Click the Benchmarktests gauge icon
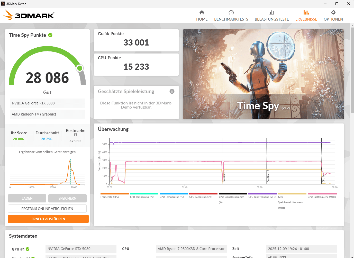 pyautogui.click(x=231, y=12)
